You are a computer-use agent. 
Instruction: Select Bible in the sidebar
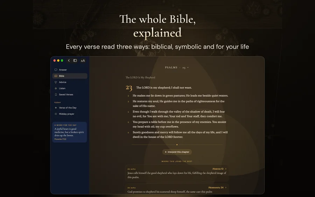point(70,76)
